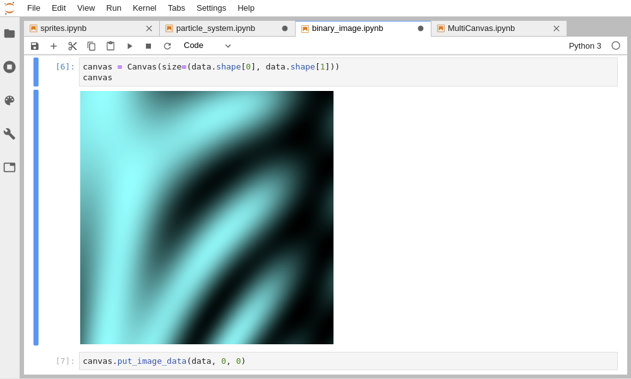The image size is (631, 379).
Task: Open the Kernel menu
Action: 144,8
